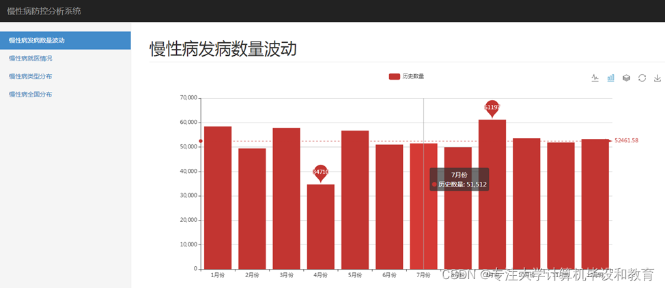Click the tooltip value 历史数量: 51,512
Image resolution: width=665 pixels, height=288 pixels.
(x=462, y=185)
